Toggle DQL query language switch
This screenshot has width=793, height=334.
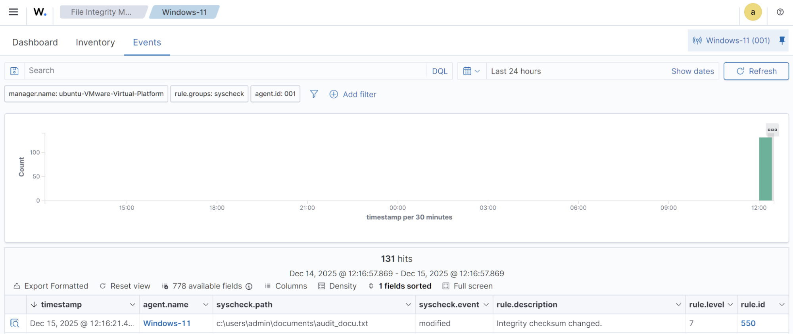pos(440,71)
